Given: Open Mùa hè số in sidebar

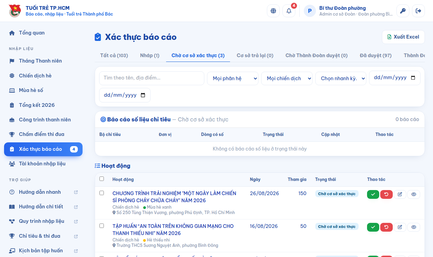Looking at the screenshot, I should (43, 90).
